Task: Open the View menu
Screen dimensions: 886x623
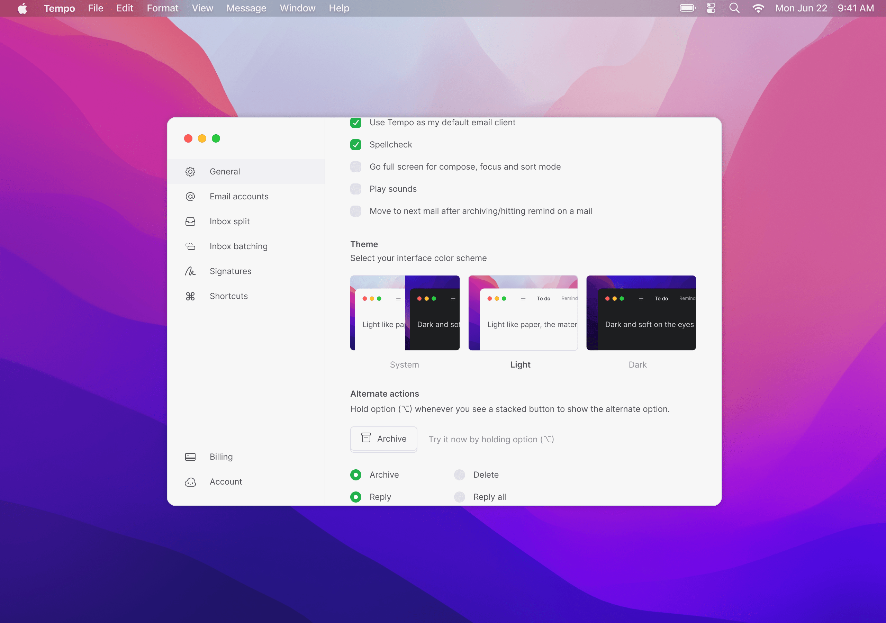Action: (202, 8)
